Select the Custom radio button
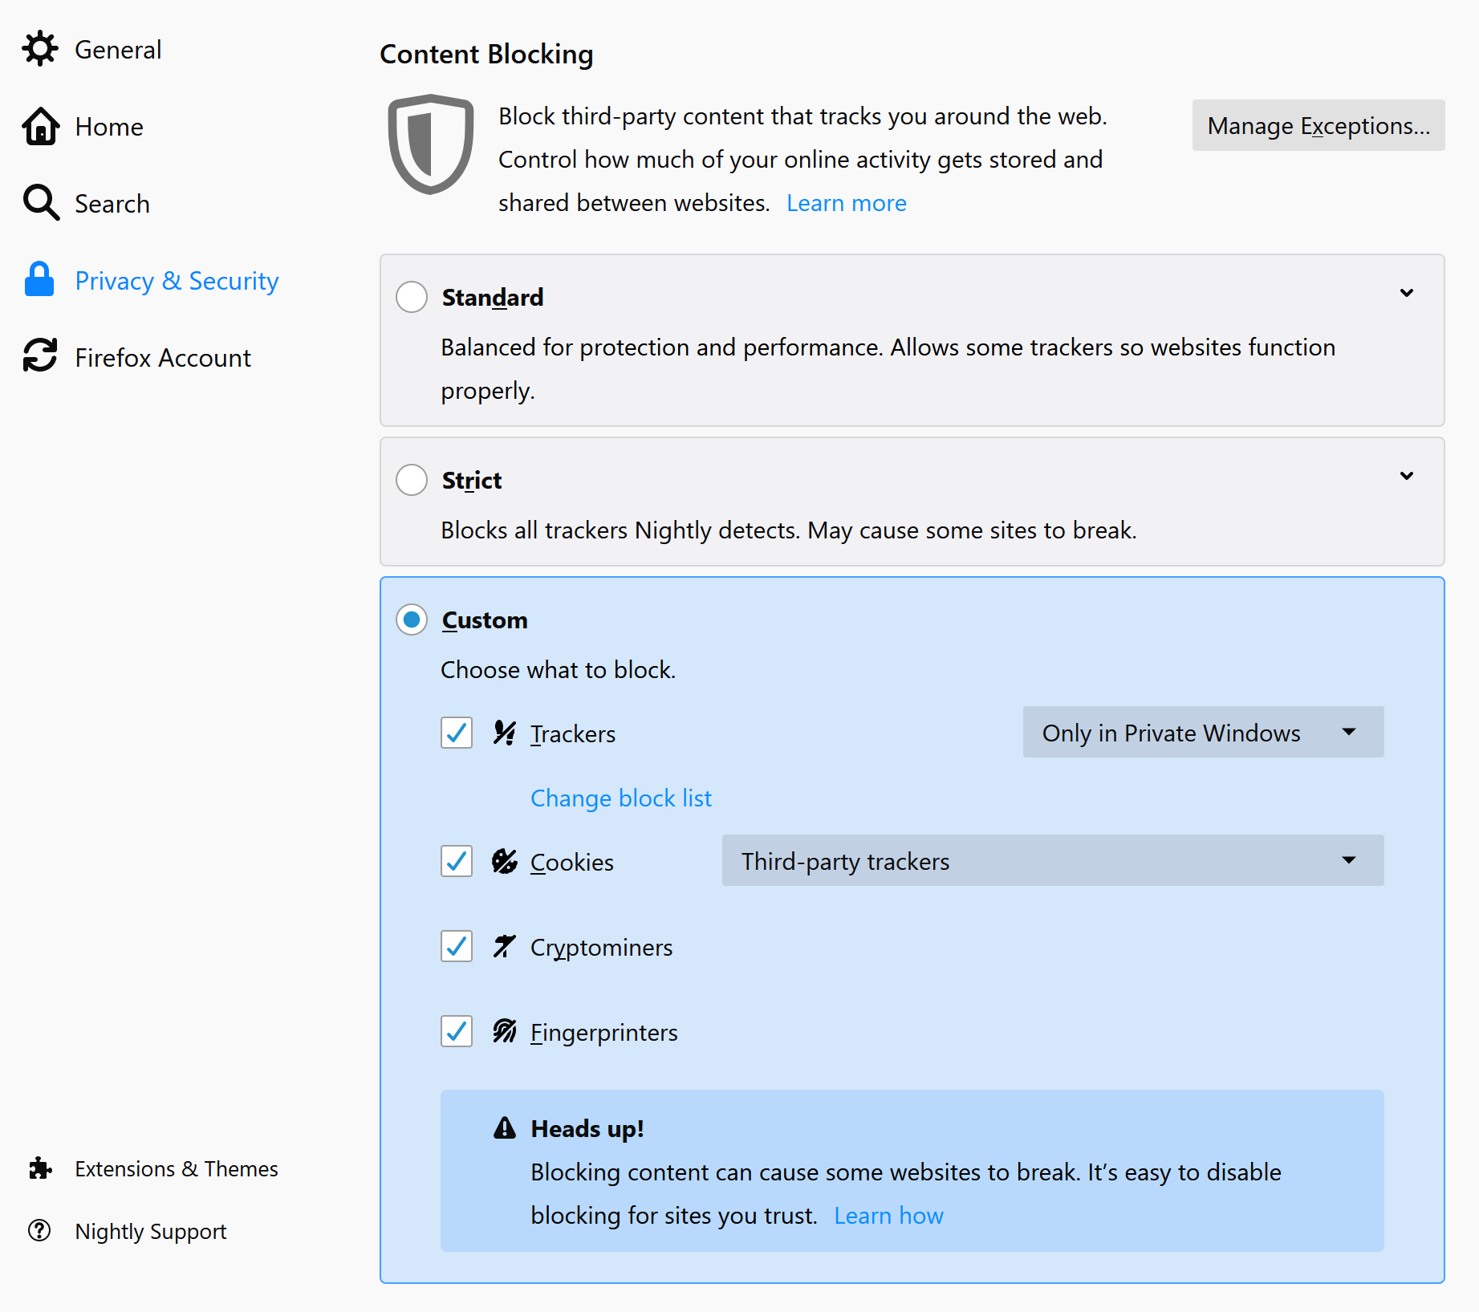This screenshot has width=1479, height=1312. coord(412,619)
